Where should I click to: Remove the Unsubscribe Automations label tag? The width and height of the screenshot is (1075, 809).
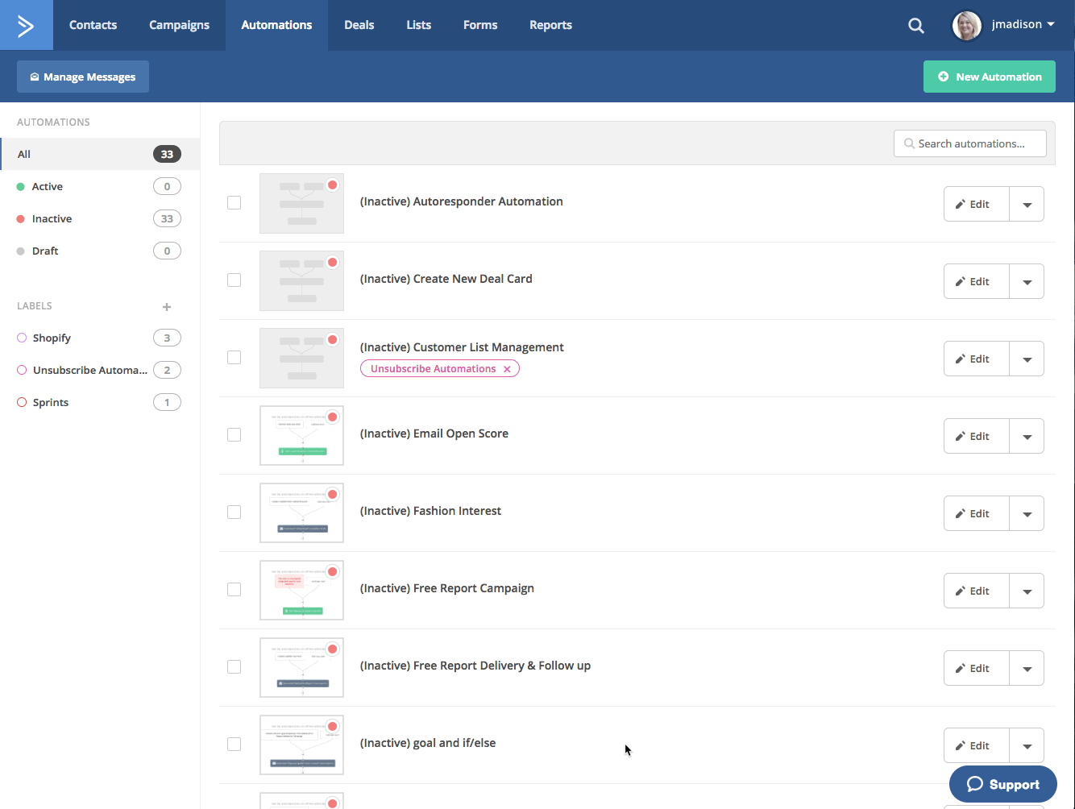tap(507, 369)
